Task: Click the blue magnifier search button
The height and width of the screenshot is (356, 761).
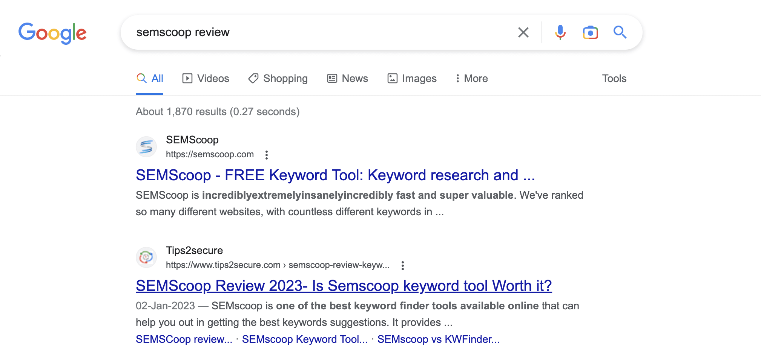Action: [x=620, y=32]
